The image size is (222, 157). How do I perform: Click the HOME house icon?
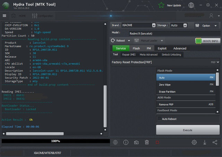pos(14,16)
